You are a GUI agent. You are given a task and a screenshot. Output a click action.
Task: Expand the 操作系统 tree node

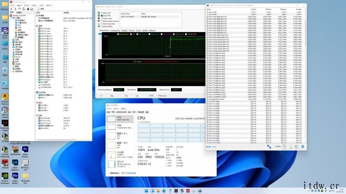[11, 42]
